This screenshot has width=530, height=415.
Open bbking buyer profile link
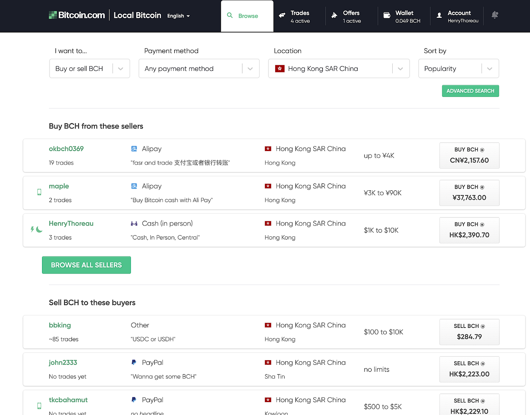coord(60,325)
